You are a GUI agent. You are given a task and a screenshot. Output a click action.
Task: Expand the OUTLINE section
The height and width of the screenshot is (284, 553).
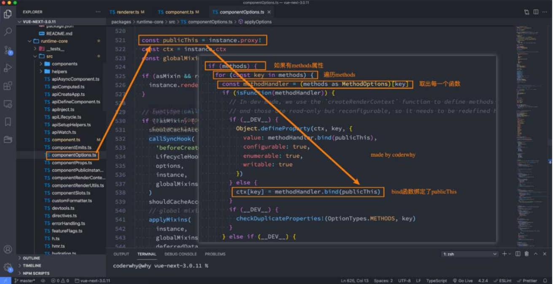(x=31, y=258)
